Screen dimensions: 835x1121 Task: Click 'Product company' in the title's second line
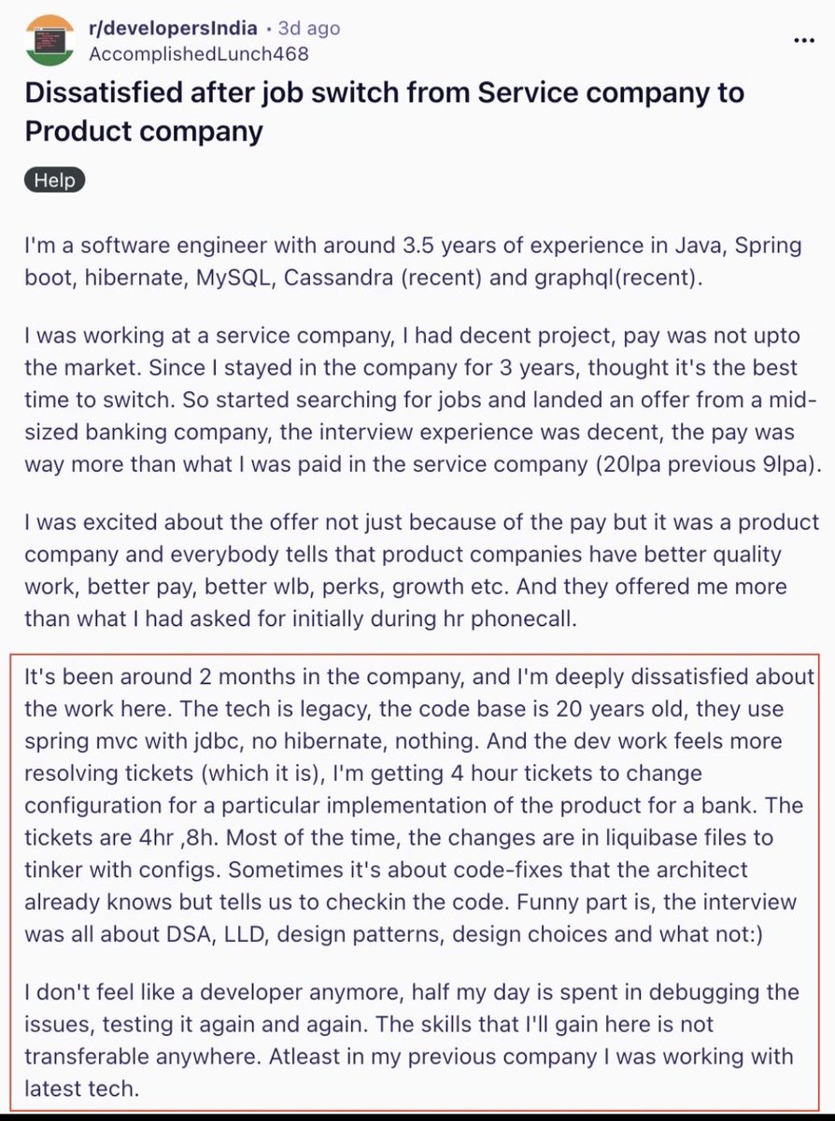[x=144, y=131]
